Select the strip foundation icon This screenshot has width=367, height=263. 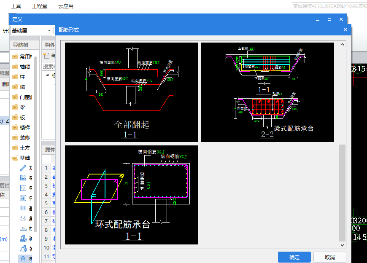pos(23,249)
